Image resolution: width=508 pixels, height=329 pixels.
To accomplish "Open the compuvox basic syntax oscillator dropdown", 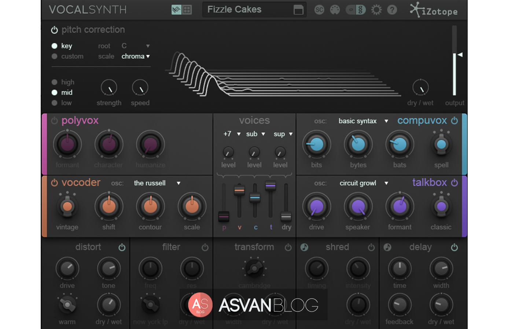I will (x=363, y=121).
